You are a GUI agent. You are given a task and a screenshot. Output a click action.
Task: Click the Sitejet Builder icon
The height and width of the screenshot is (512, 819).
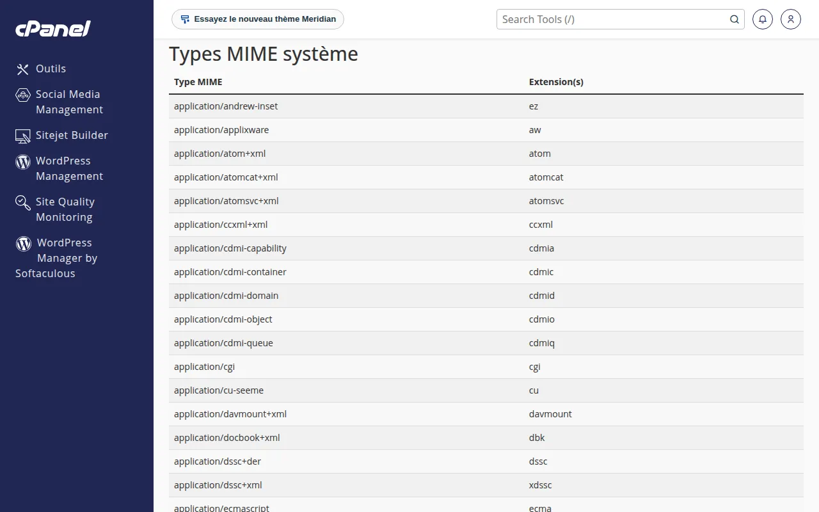(23, 136)
